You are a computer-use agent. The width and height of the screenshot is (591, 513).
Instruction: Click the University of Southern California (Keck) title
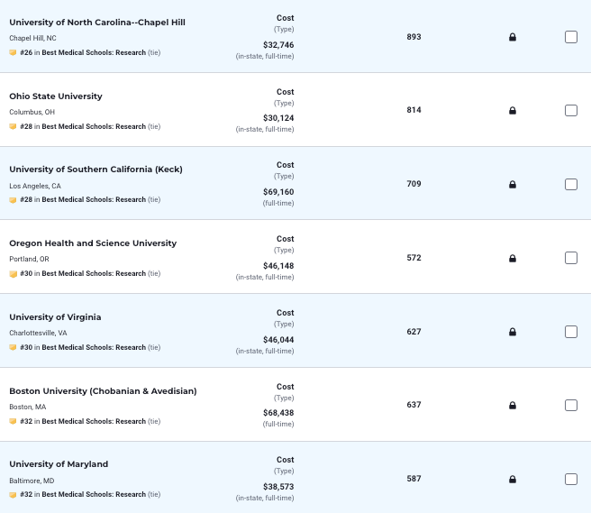click(x=95, y=169)
